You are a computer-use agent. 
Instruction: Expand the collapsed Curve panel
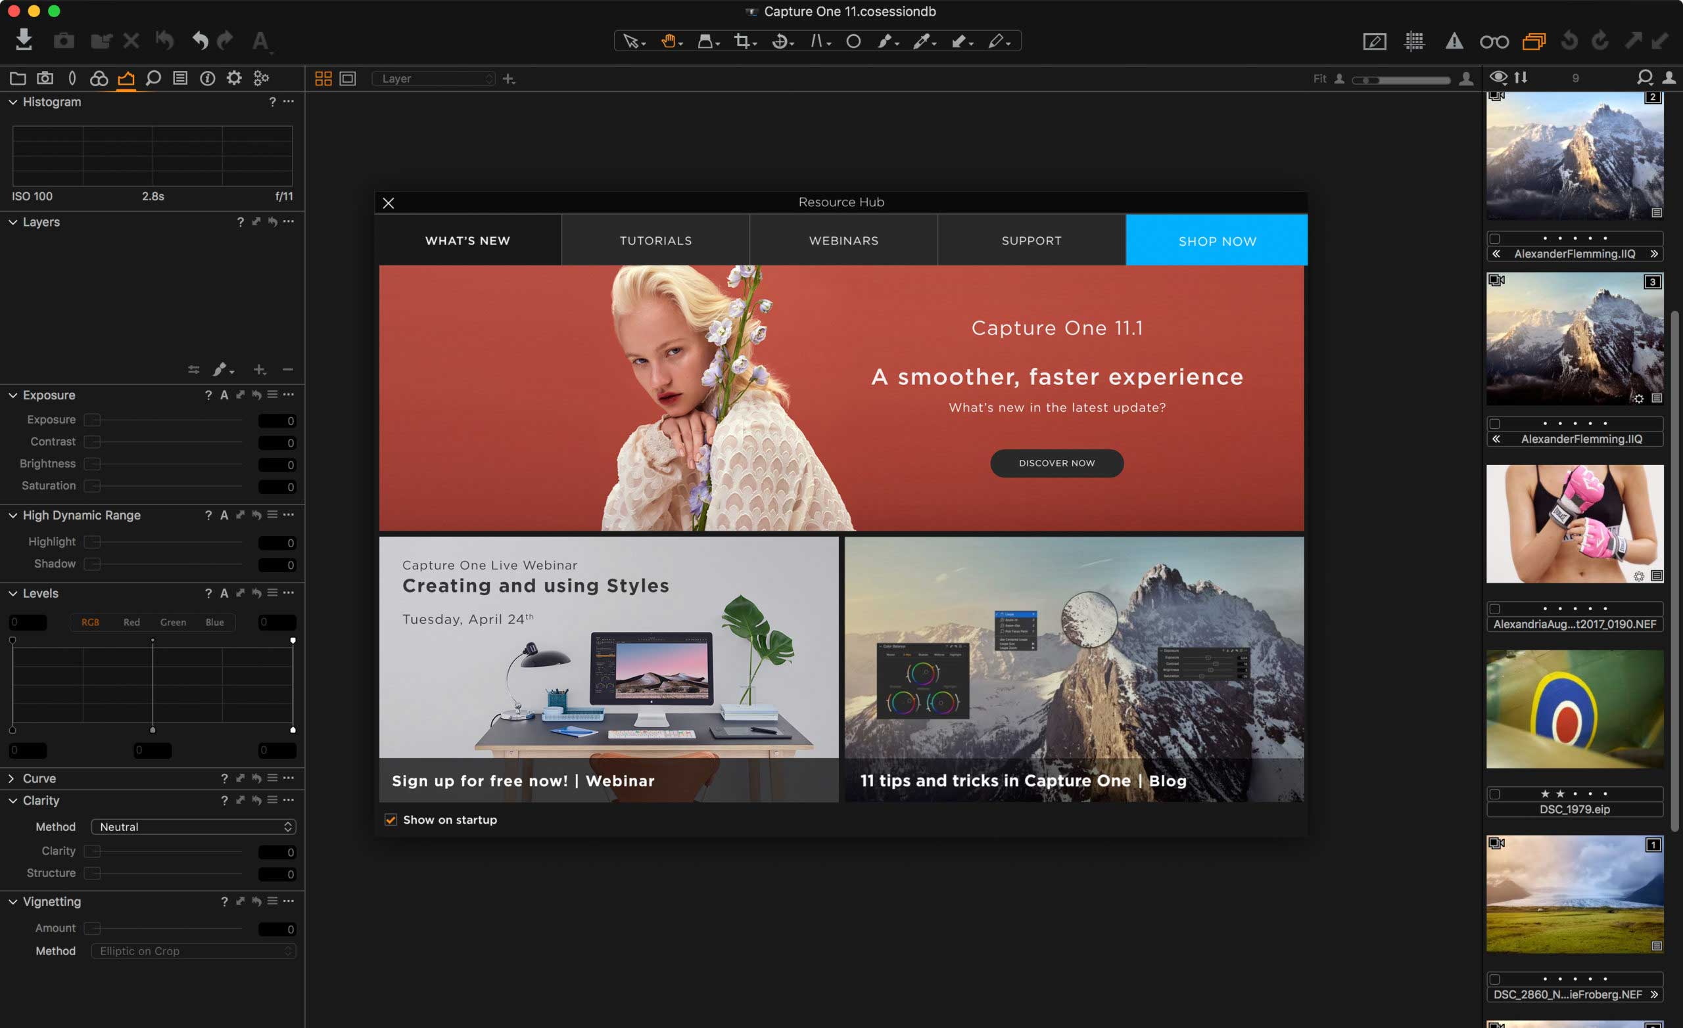coord(12,778)
